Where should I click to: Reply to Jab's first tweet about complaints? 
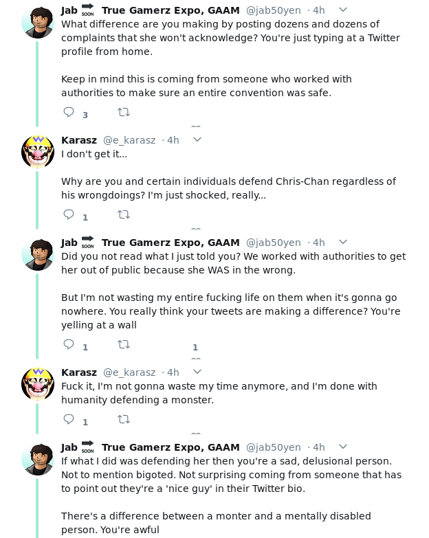point(69,112)
